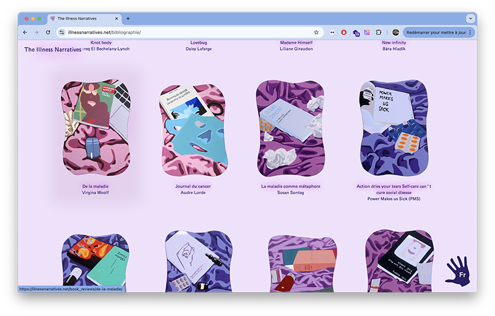This screenshot has width=495, height=316.
Task: Open La maladie comme métaphore link
Action: (290, 186)
